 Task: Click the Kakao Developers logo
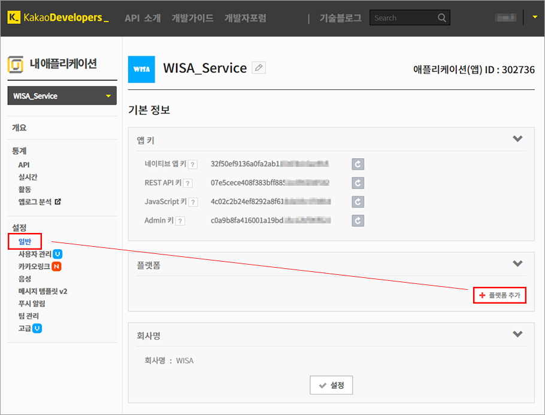point(58,17)
